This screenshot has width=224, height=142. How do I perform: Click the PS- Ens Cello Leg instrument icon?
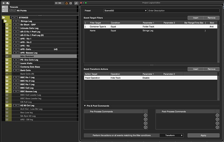[7, 60]
